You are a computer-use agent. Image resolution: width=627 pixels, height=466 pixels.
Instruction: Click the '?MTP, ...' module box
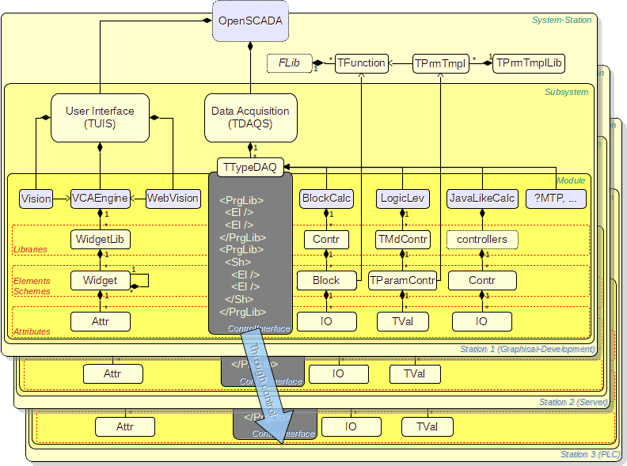click(x=556, y=199)
